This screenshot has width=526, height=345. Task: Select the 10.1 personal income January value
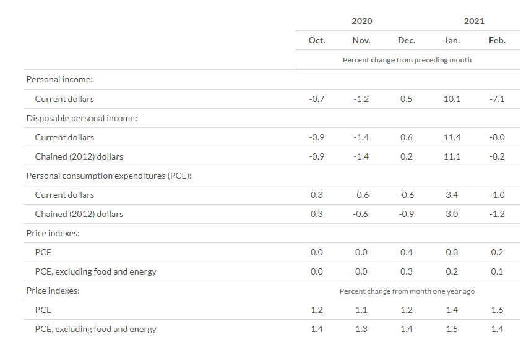452,99
